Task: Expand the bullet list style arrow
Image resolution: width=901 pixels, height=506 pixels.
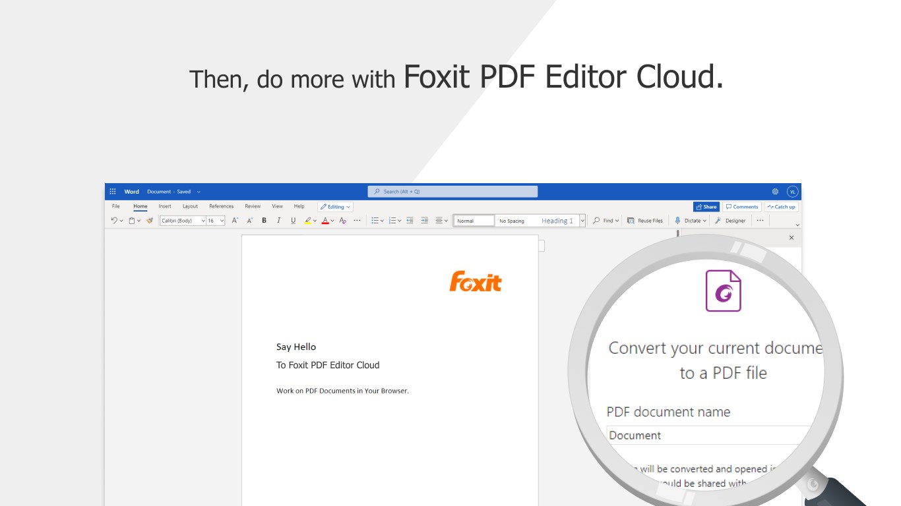Action: click(382, 221)
